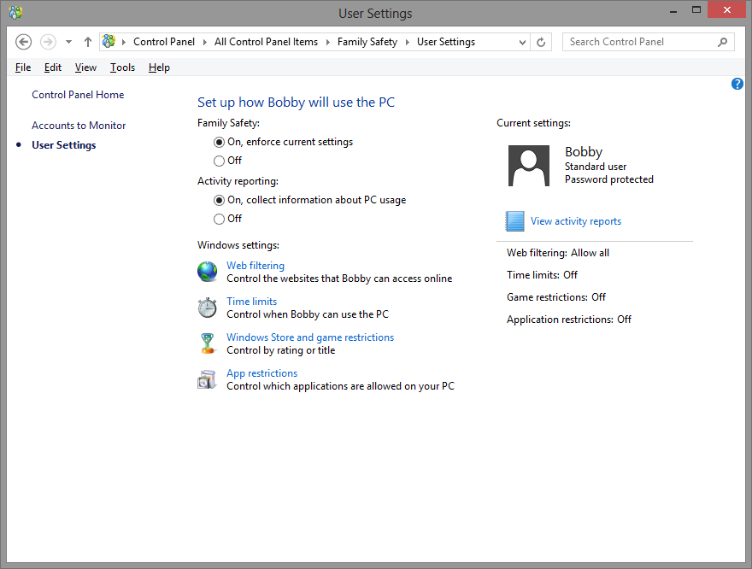Click the Back navigation arrow
The image size is (752, 569).
[x=24, y=42]
